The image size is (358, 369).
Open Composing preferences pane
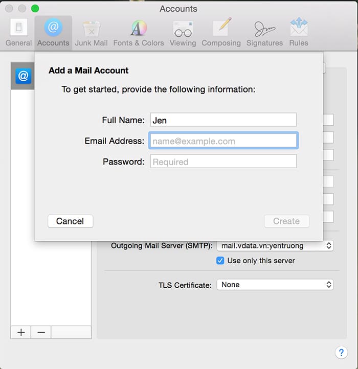pyautogui.click(x=221, y=32)
